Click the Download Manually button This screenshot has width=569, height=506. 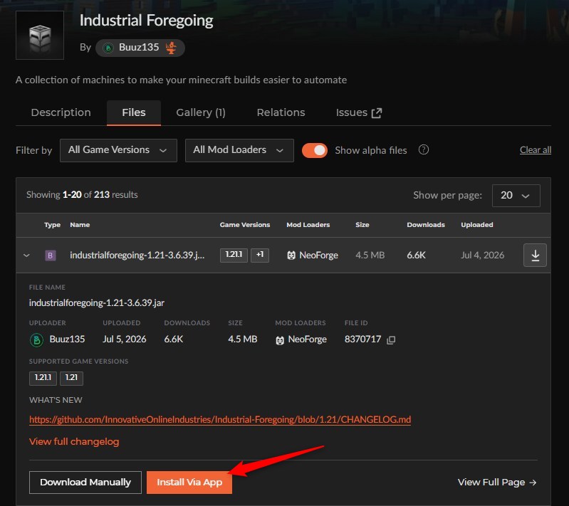85,483
